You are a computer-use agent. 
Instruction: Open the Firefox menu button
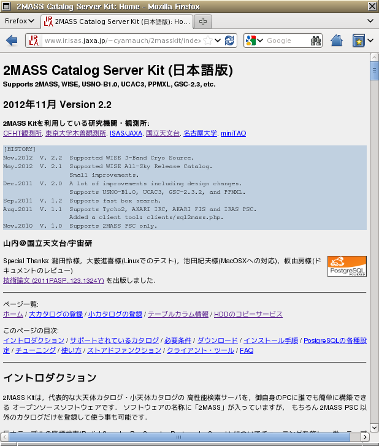(20, 21)
